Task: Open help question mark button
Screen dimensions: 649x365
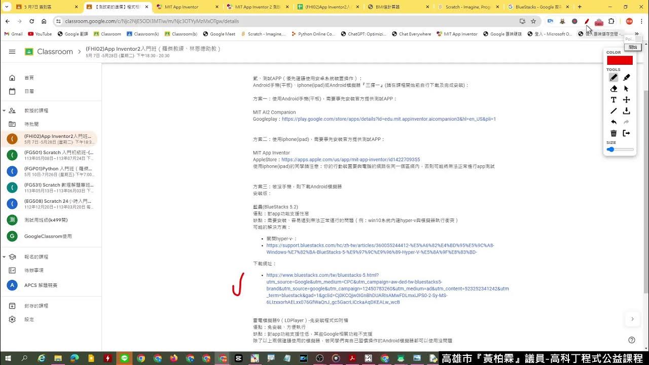Action: [632, 340]
